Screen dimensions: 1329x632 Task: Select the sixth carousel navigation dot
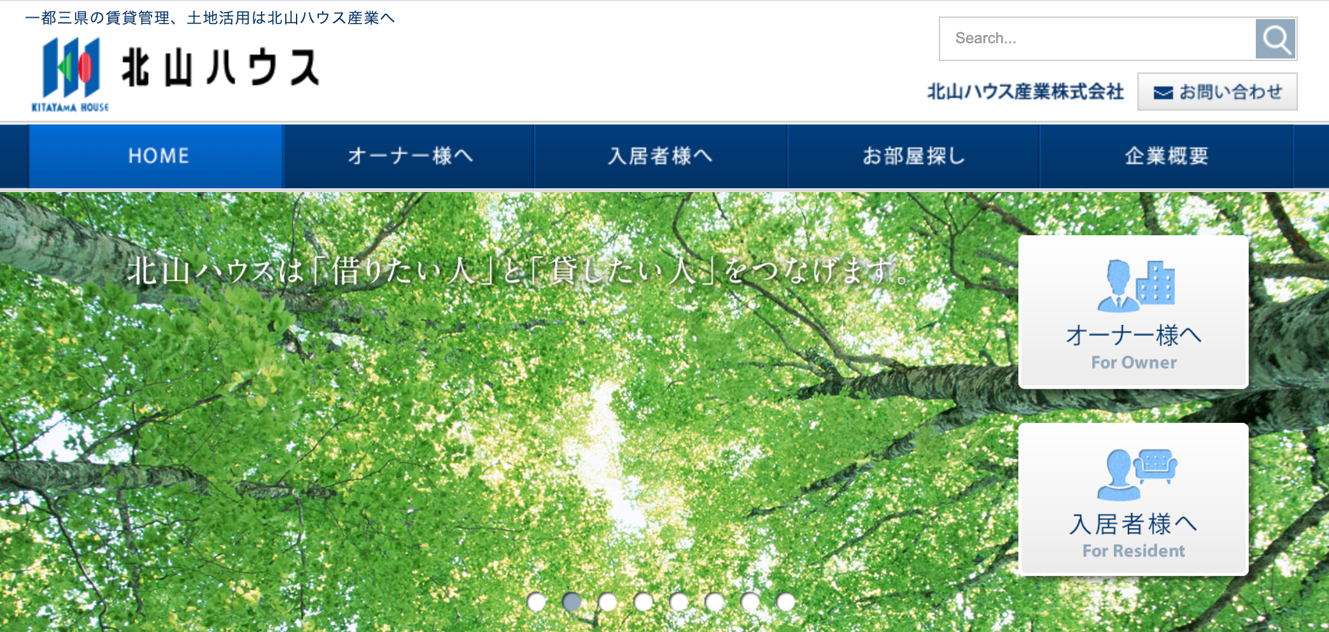click(713, 600)
